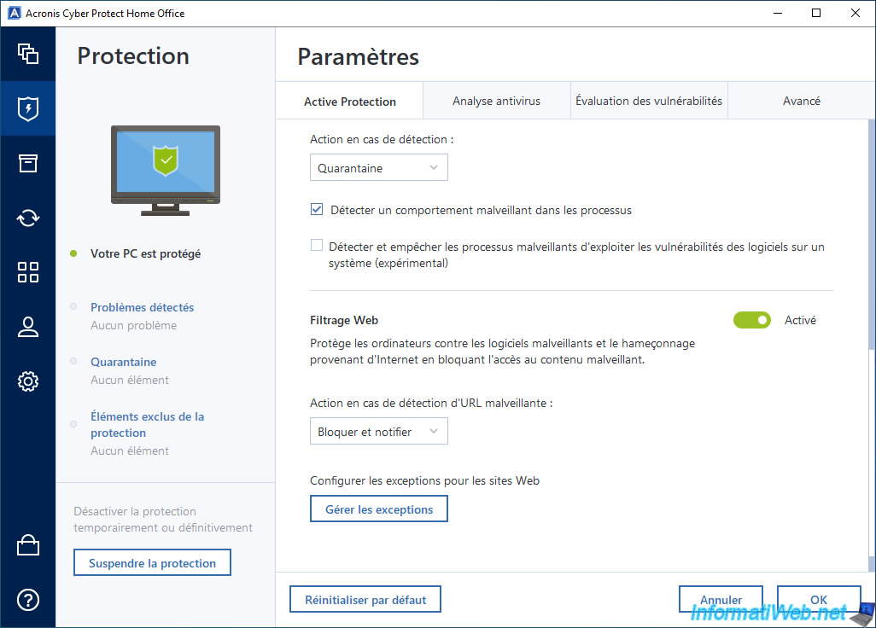
Task: Turn off the Filtrage Web toggle
Action: tap(751, 320)
